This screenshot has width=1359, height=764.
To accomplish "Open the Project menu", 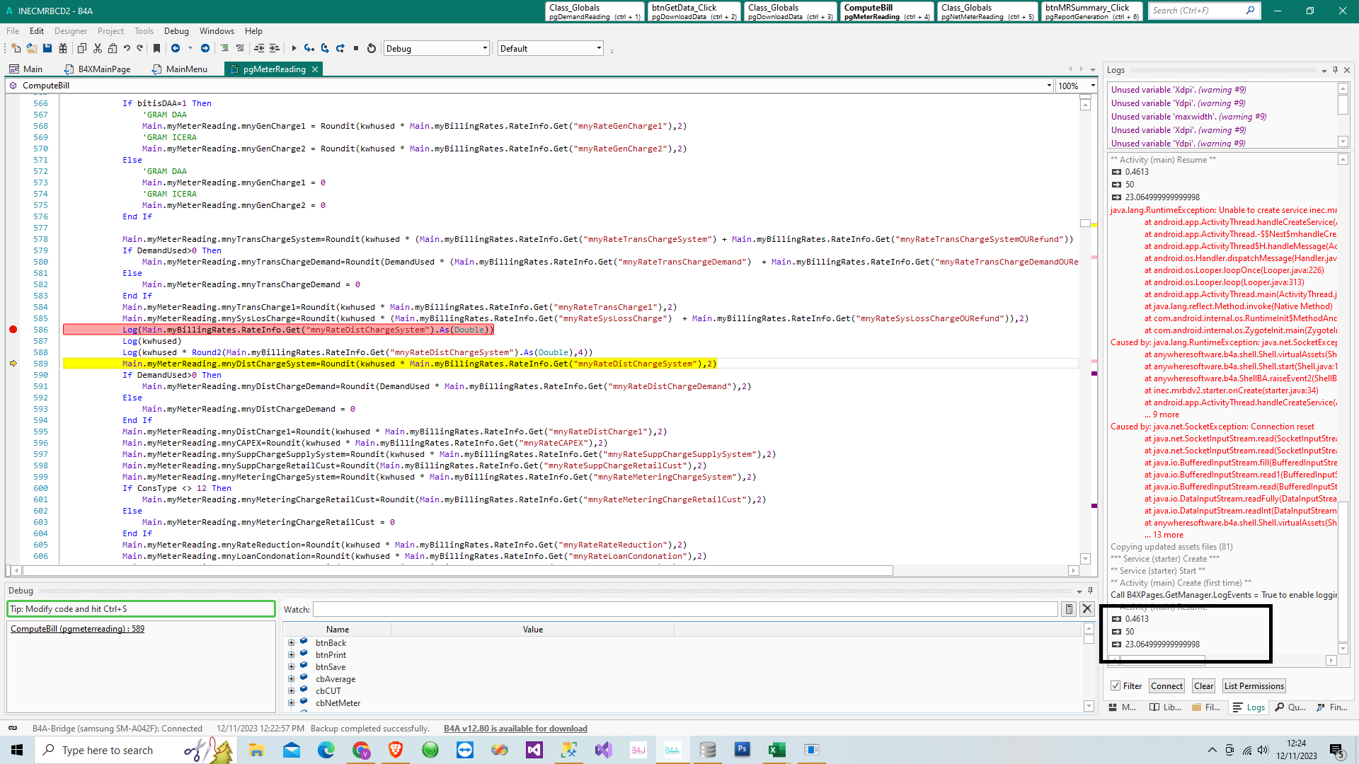I will pos(110,31).
